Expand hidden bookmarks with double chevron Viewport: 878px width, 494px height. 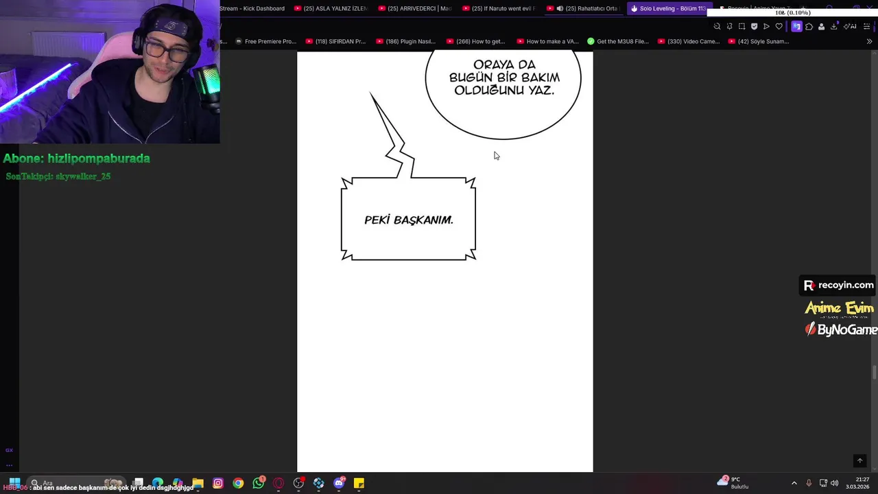(x=869, y=41)
